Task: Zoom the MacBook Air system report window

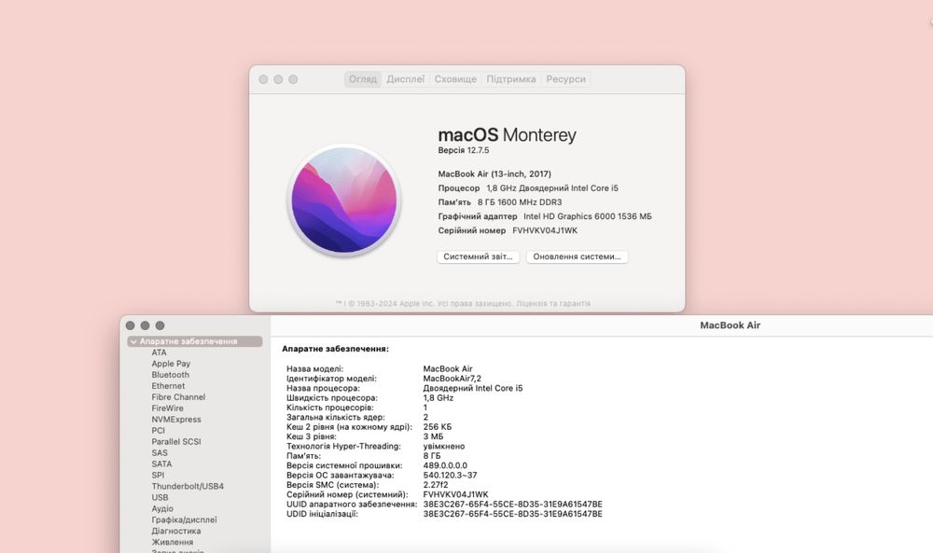Action: point(160,325)
